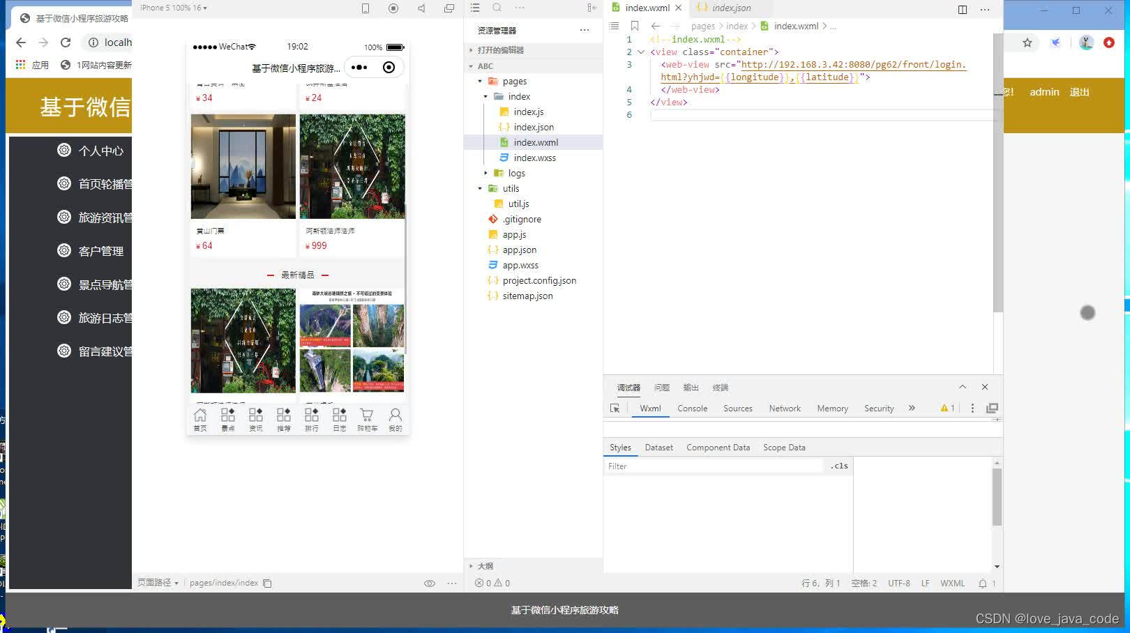Screen dimensions: 1130x633
Task: Open 个人中心 in browser sidebar
Action: click(101, 151)
